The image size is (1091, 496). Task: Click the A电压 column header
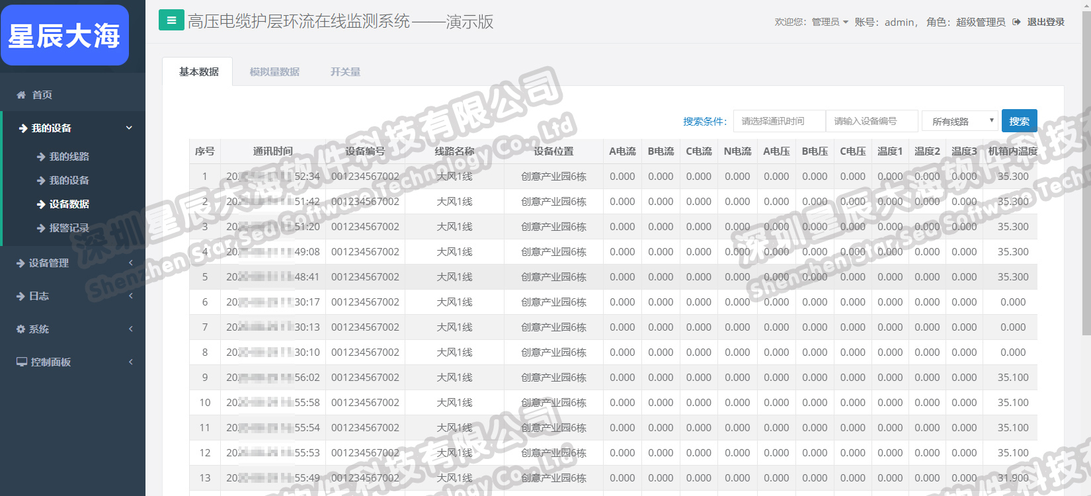(x=776, y=151)
